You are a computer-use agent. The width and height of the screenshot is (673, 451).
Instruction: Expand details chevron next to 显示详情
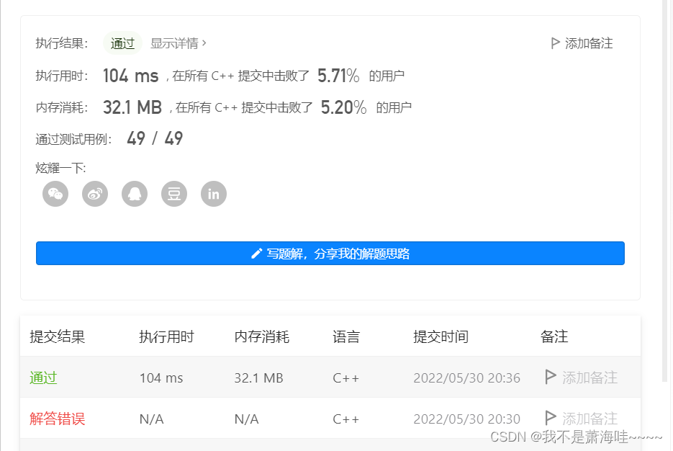(204, 43)
